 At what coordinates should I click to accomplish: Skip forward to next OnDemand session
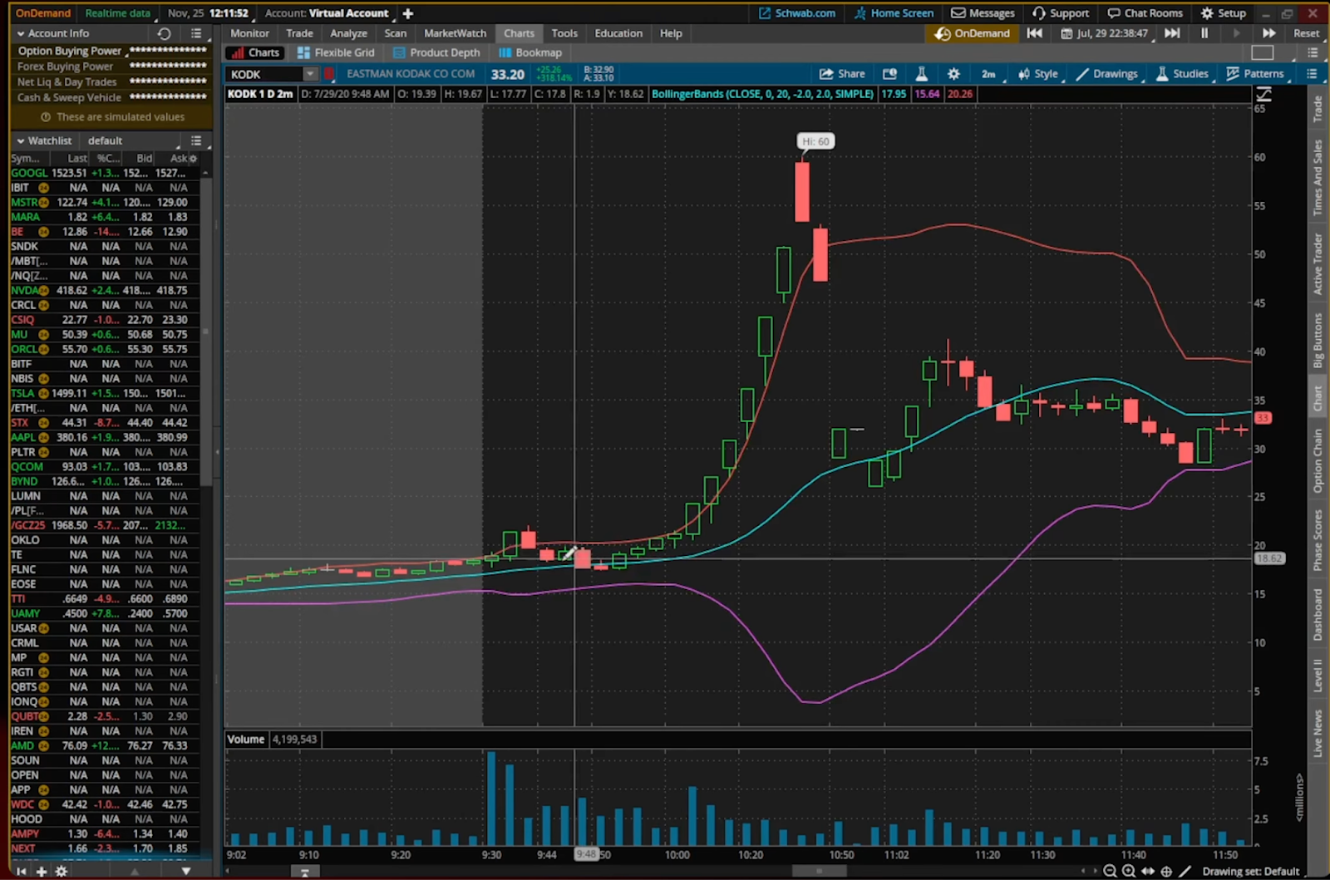pos(1172,33)
